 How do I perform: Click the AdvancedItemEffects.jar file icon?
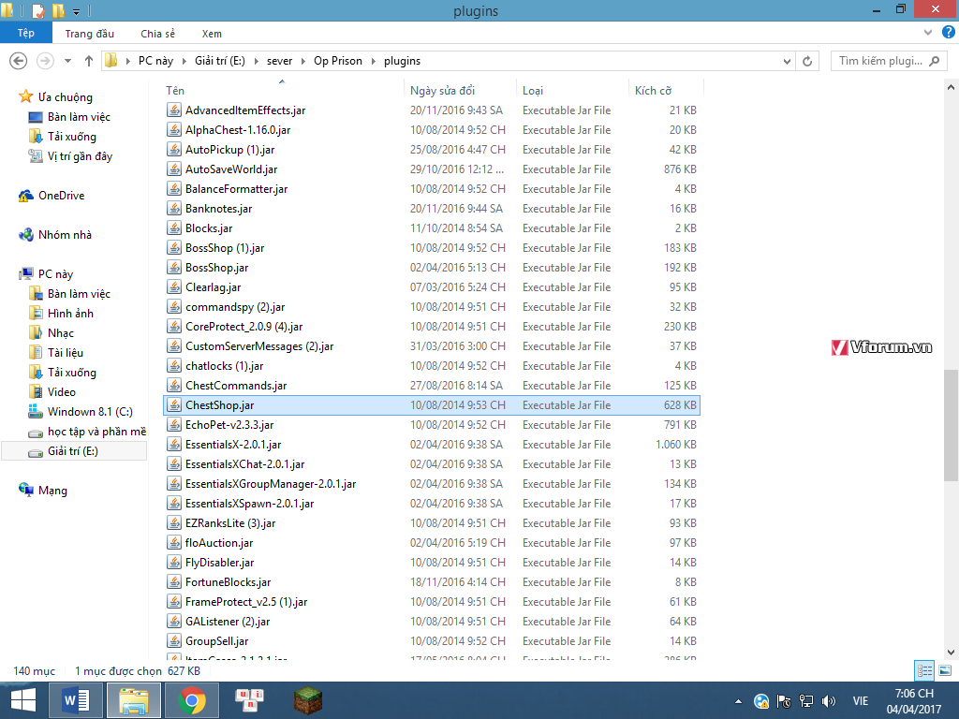(x=174, y=110)
